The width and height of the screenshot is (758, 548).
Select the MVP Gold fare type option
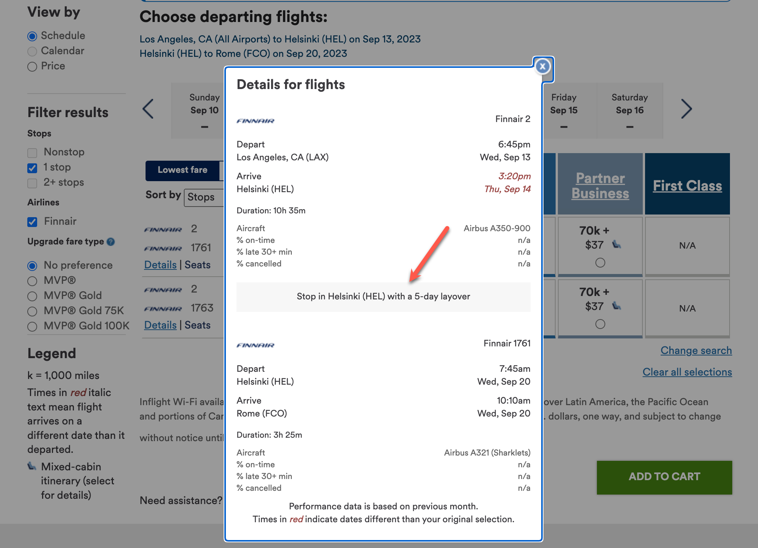[32, 296]
